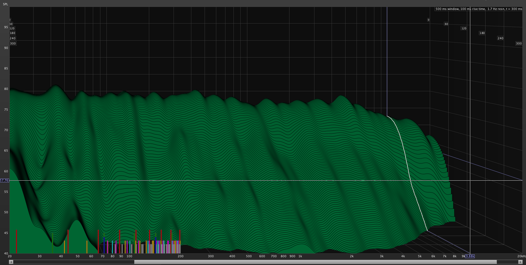Click the "90" label on the frequency axis
This screenshot has height=265, width=526.
pos(121,256)
